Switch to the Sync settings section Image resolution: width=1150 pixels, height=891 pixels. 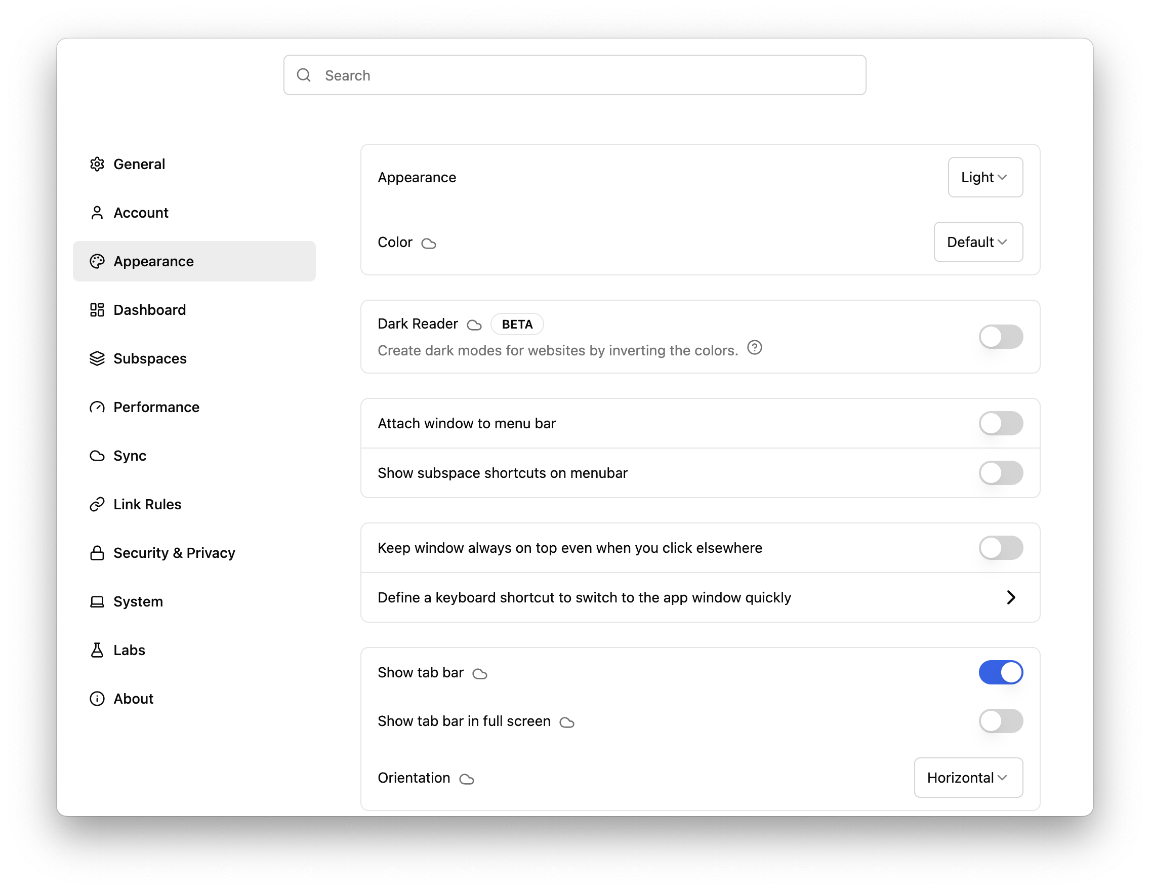click(x=130, y=456)
